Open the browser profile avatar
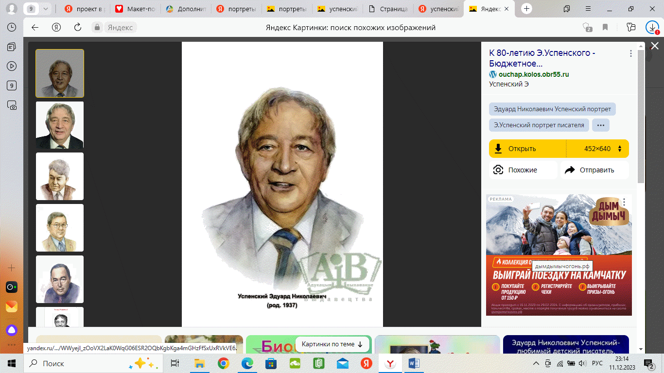 click(11, 9)
